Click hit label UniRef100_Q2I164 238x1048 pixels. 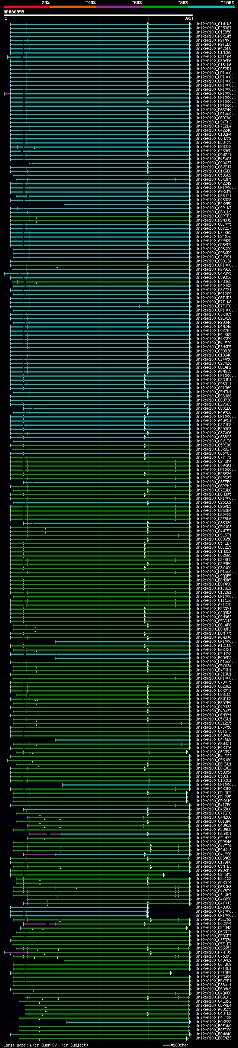213,57
